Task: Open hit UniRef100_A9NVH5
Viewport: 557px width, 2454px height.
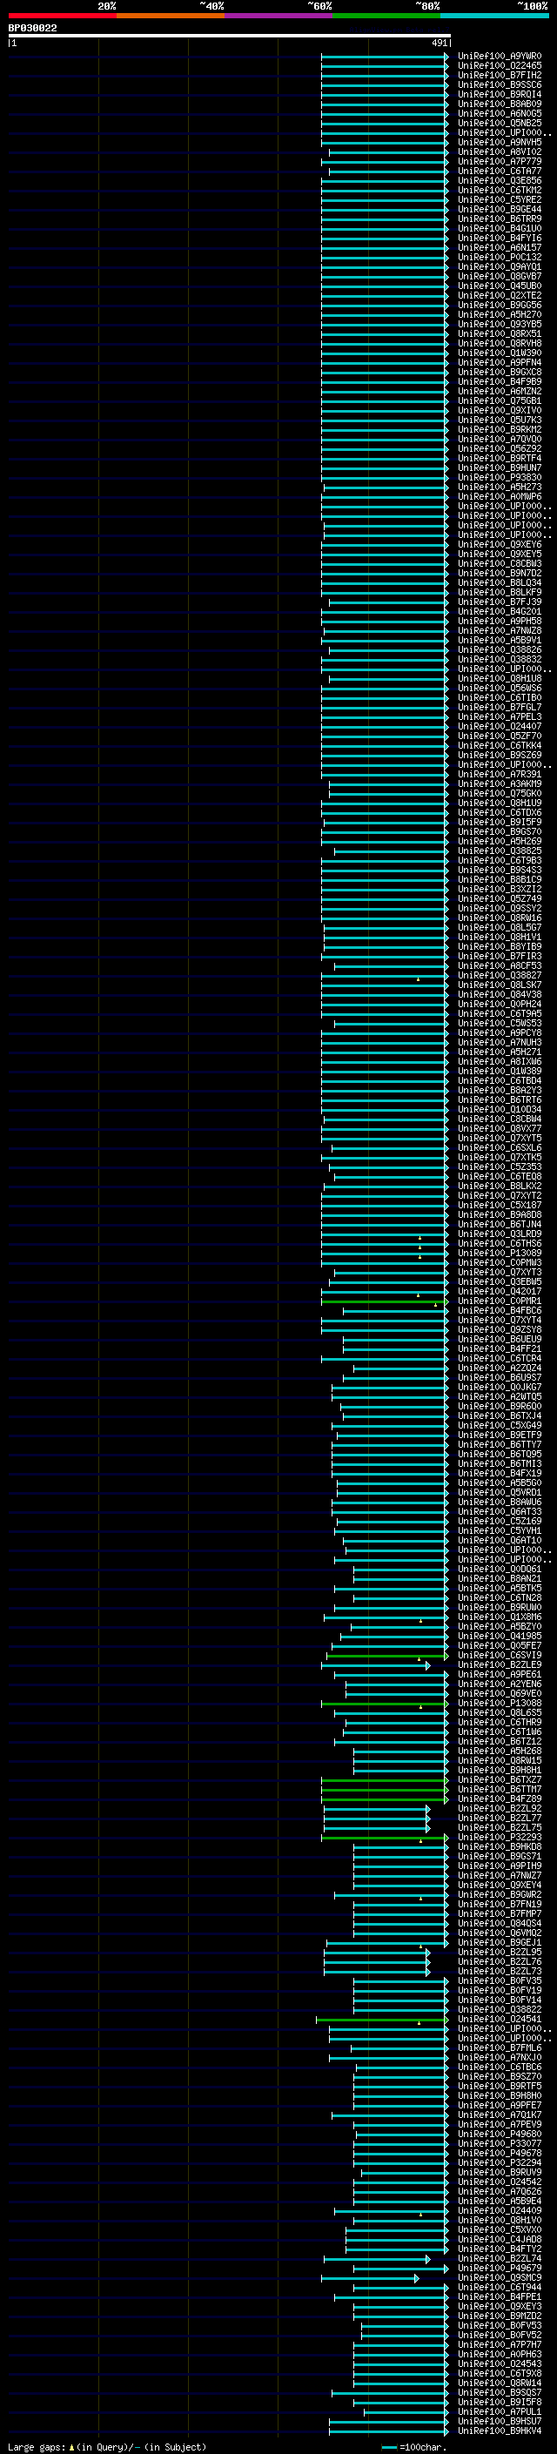Action: 500,143
